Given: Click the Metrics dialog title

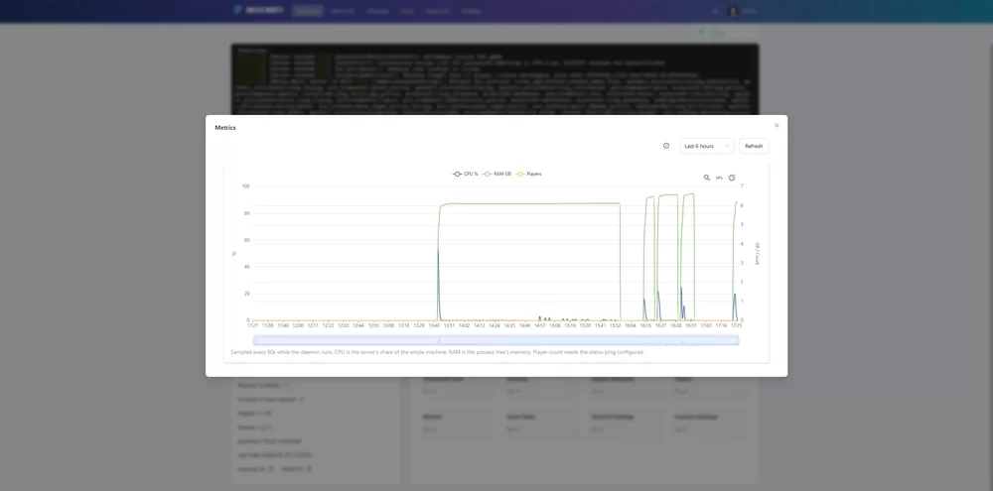Looking at the screenshot, I should click(225, 128).
